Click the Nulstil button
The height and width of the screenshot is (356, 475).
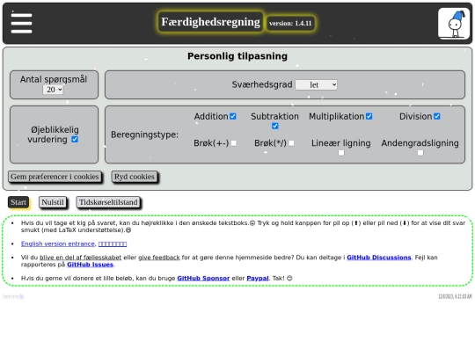tap(53, 202)
